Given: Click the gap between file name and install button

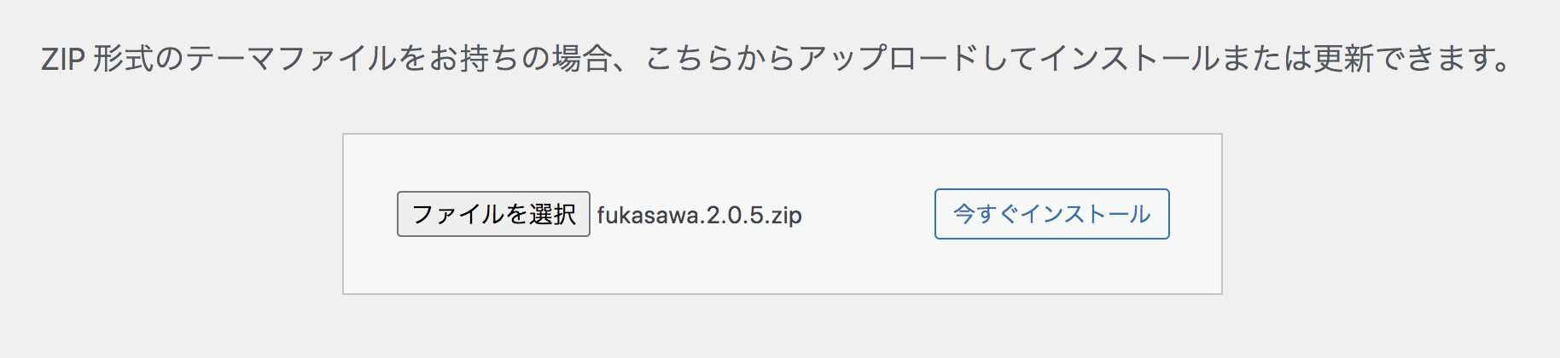Looking at the screenshot, I should [869, 215].
